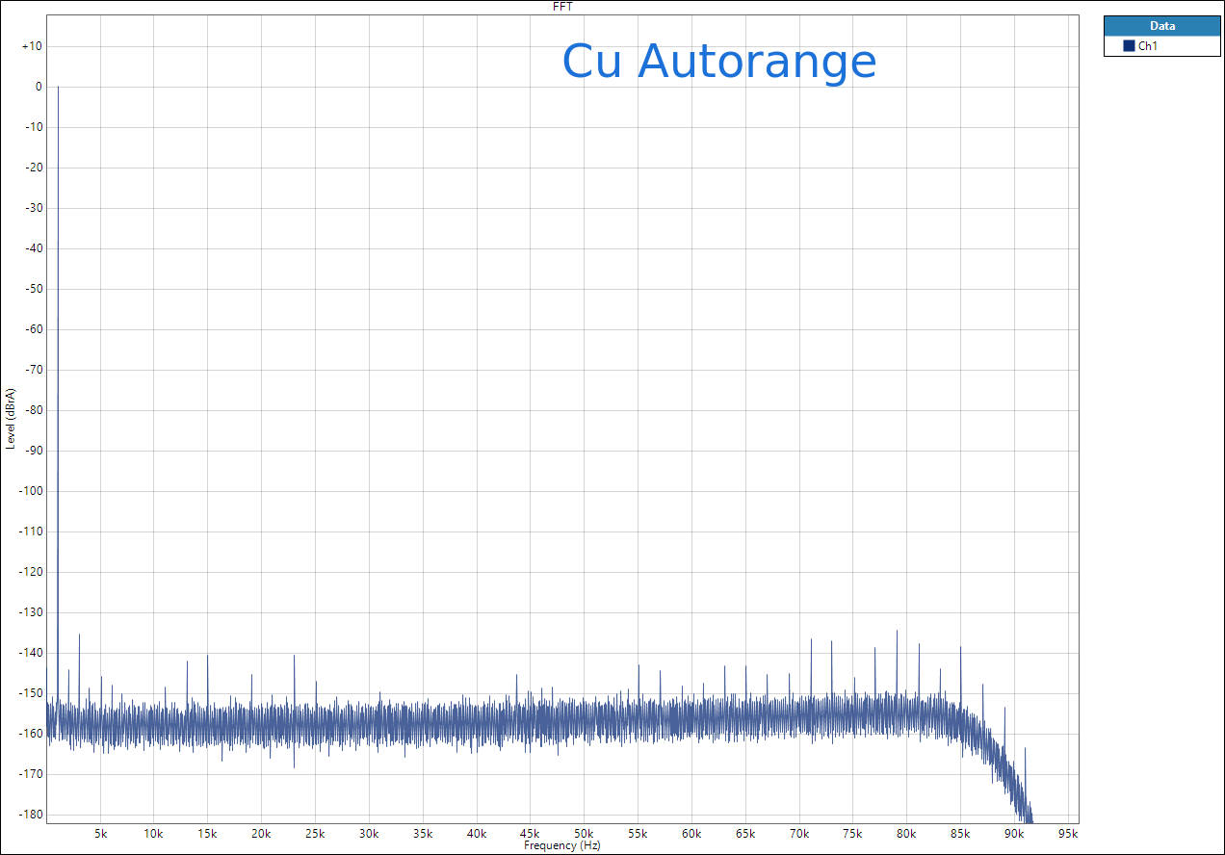Click the 5k frequency tick label
The width and height of the screenshot is (1225, 855).
point(100,833)
